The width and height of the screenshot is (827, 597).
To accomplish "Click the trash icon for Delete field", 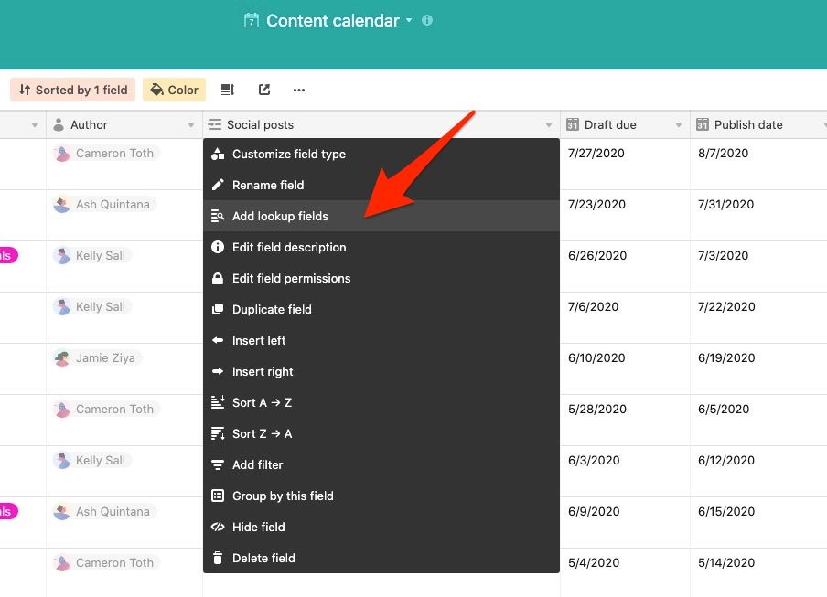I will click(218, 558).
